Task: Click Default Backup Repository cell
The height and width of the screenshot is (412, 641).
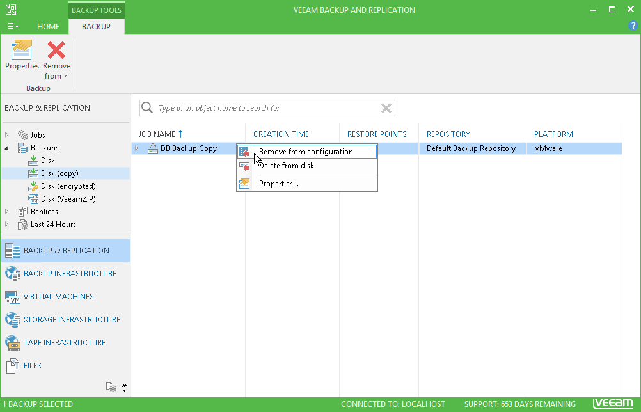Action: 471,148
